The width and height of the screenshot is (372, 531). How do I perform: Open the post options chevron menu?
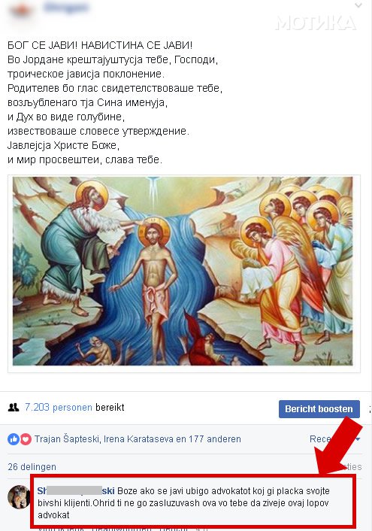click(x=358, y=5)
